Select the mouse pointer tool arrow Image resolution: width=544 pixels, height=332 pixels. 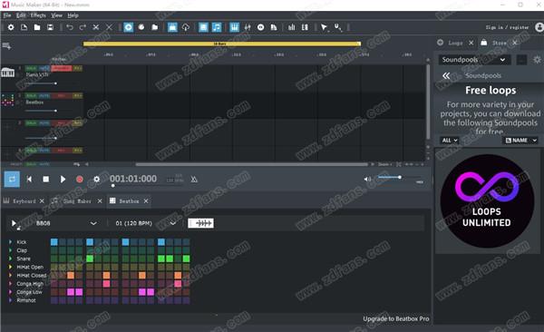click(x=324, y=27)
